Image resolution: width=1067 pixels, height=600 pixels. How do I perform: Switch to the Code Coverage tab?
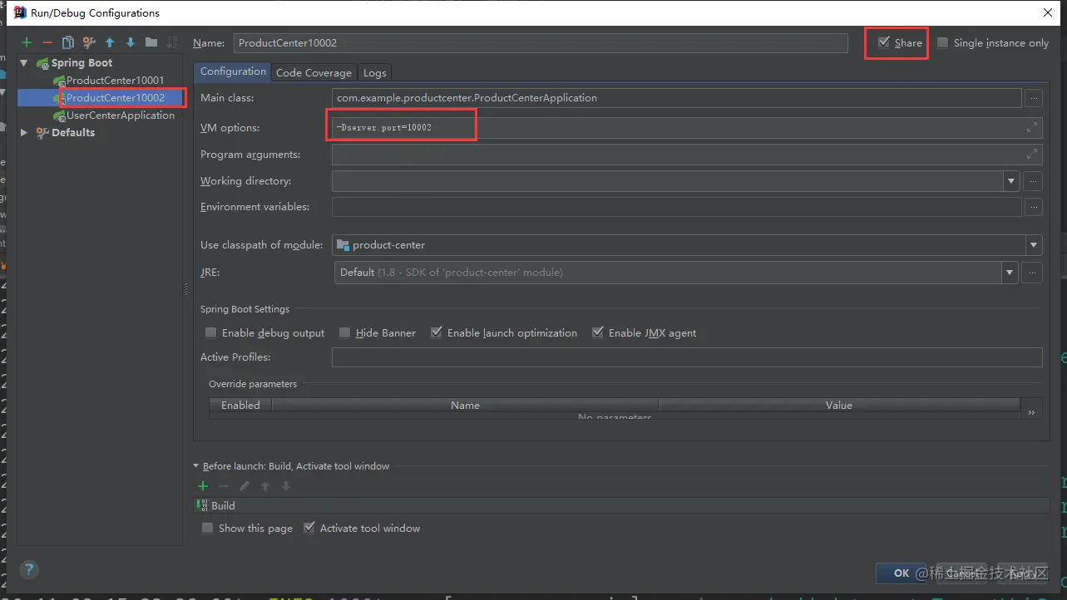click(314, 73)
